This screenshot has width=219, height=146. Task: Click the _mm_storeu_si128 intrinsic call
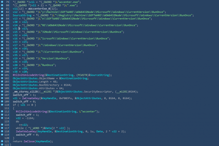25,92
